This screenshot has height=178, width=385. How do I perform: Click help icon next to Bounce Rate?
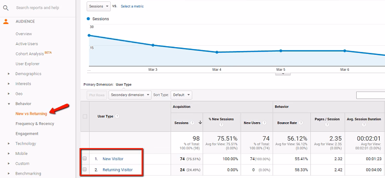(x=301, y=123)
